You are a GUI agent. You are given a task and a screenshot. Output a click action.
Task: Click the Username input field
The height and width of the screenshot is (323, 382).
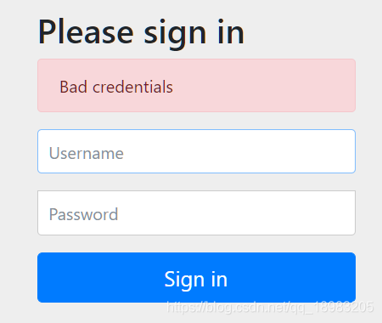(196, 151)
